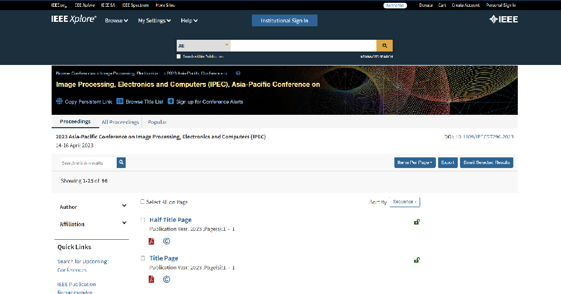The width and height of the screenshot is (561, 294).
Task: Click the Copy Persistent Link icon
Action: click(x=59, y=101)
